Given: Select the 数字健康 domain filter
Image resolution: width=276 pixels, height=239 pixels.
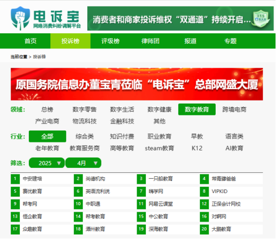Looking at the screenshot, I should tap(159, 110).
